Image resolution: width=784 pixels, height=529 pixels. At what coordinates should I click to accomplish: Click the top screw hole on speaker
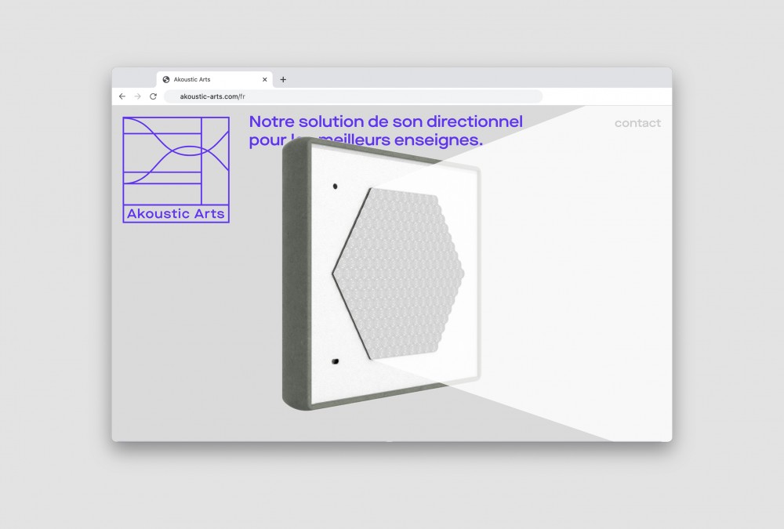[x=335, y=187]
